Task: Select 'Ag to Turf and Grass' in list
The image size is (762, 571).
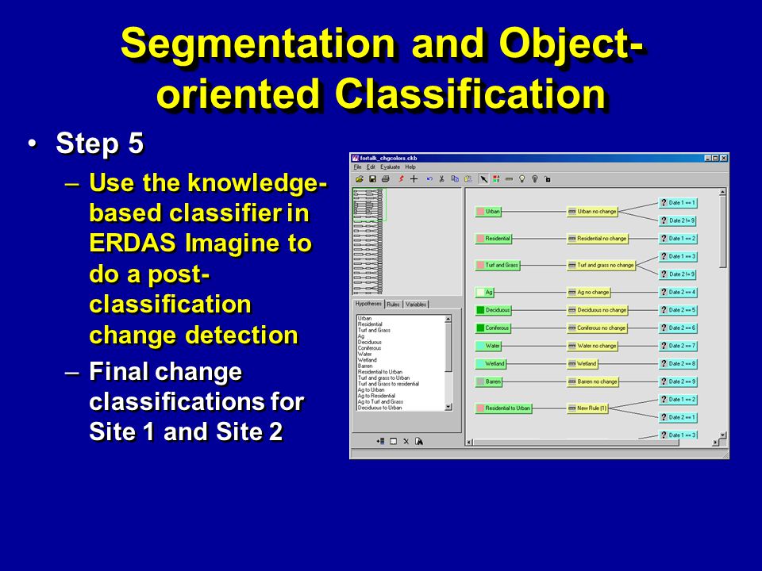Action: coord(380,402)
